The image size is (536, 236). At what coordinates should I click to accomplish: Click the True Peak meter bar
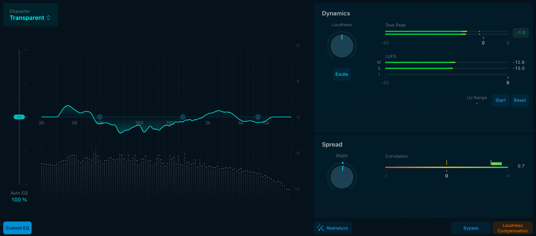coord(446,33)
